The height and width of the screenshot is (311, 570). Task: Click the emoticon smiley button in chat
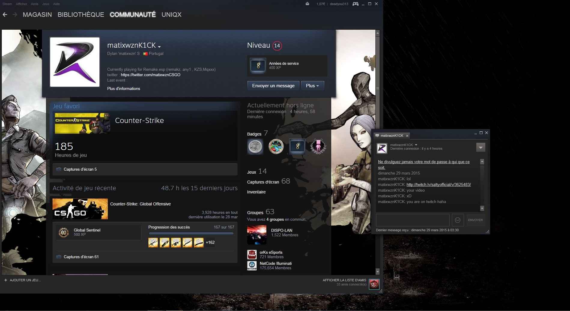458,220
